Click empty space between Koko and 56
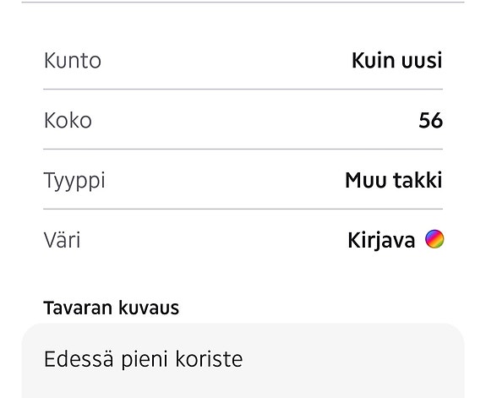486x398 pixels. click(255, 120)
